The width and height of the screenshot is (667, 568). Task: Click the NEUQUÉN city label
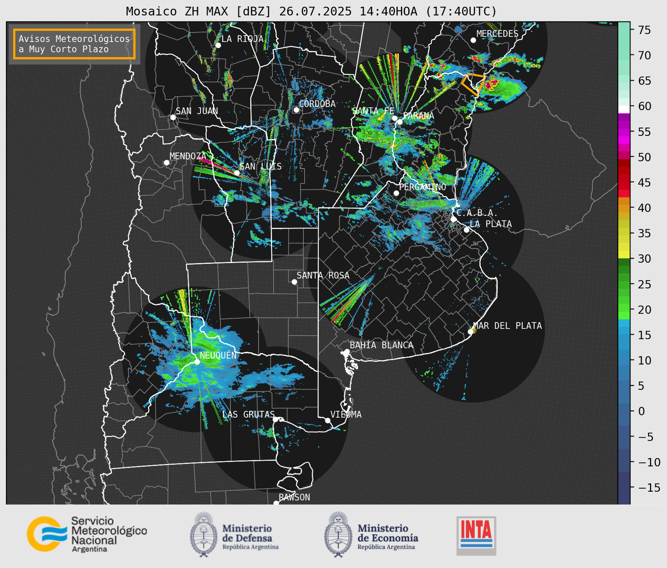tap(218, 355)
